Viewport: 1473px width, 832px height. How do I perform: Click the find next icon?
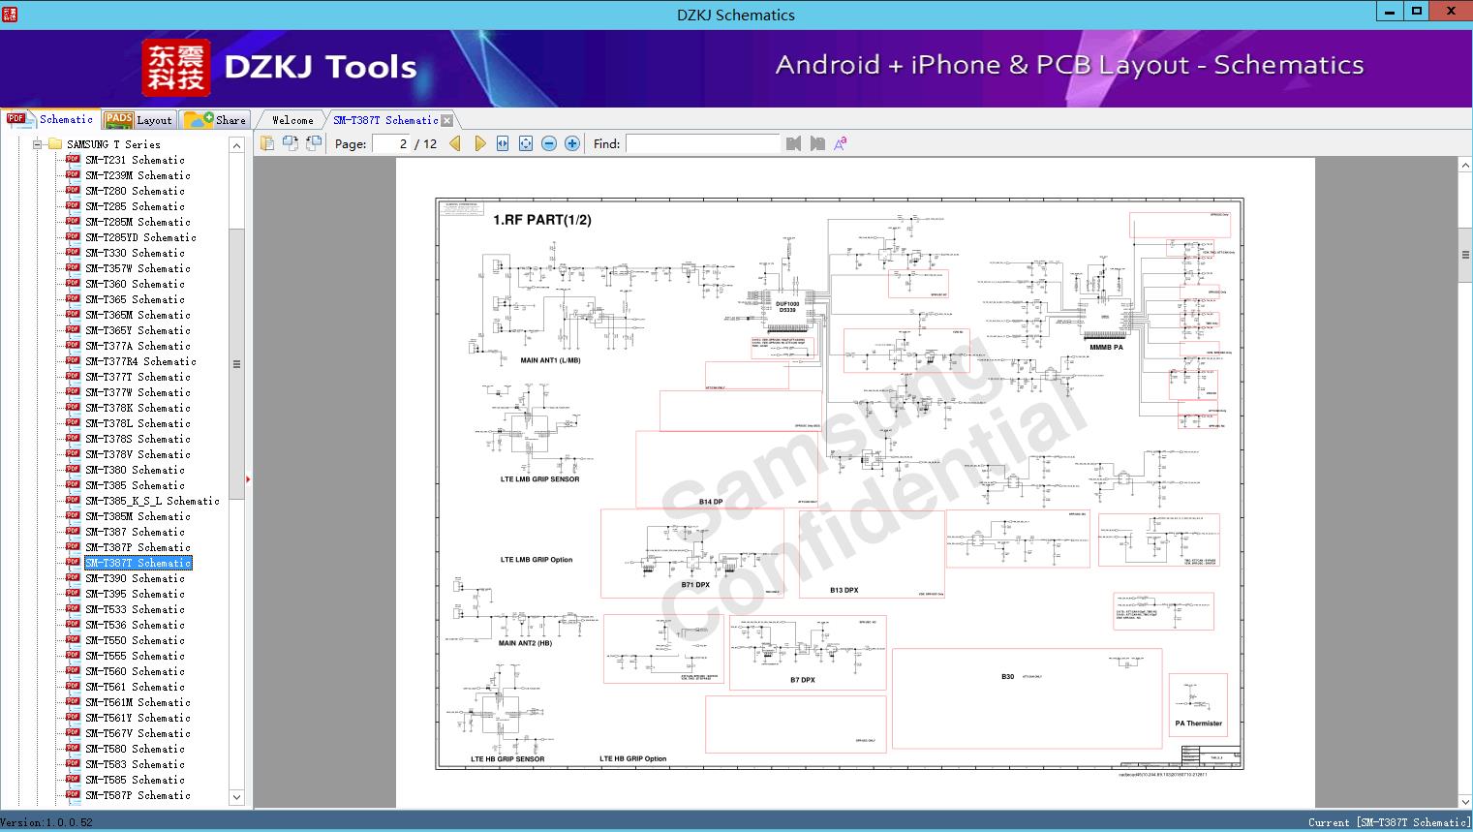pyautogui.click(x=817, y=143)
